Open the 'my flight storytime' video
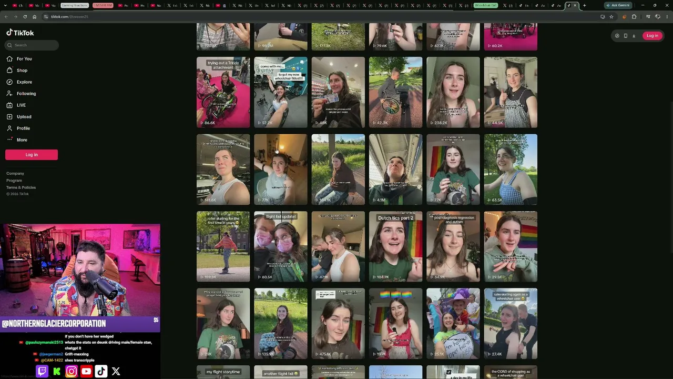The image size is (673, 379). 223,372
